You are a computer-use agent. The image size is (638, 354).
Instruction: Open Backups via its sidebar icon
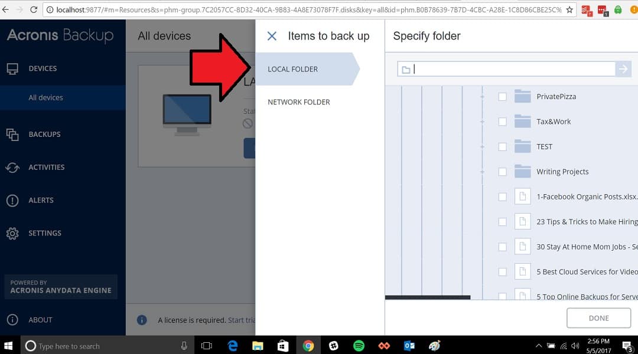click(x=12, y=135)
